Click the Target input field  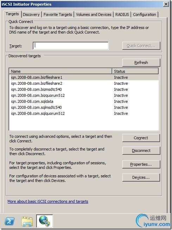click(x=71, y=46)
